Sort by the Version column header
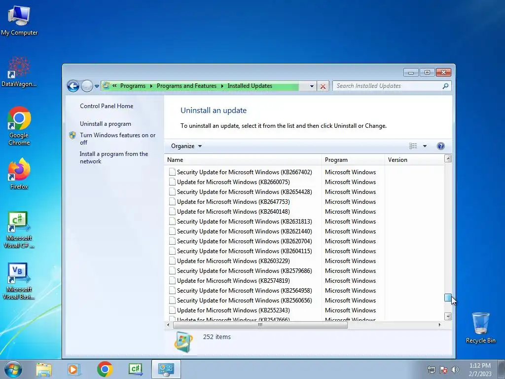505x379 pixels. point(414,160)
